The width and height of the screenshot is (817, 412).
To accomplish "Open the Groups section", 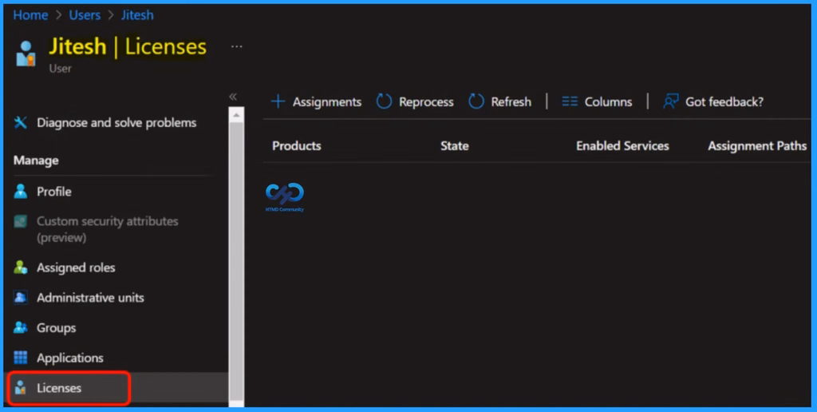I will pyautogui.click(x=57, y=328).
